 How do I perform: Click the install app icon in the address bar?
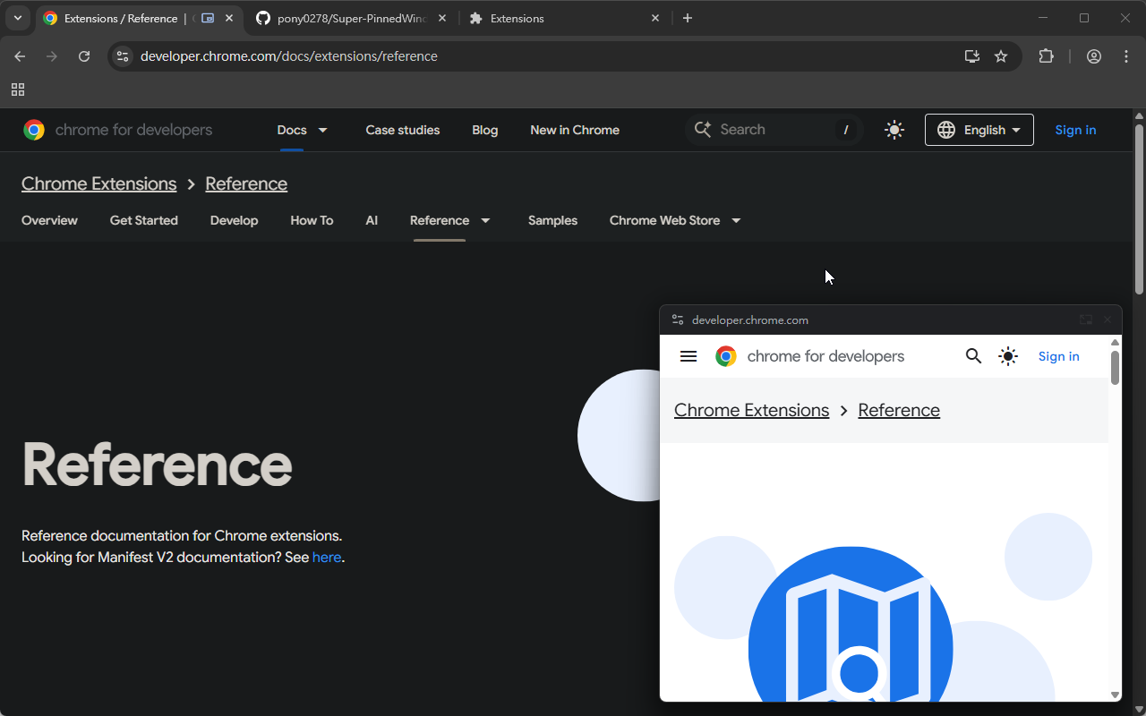coord(972,56)
